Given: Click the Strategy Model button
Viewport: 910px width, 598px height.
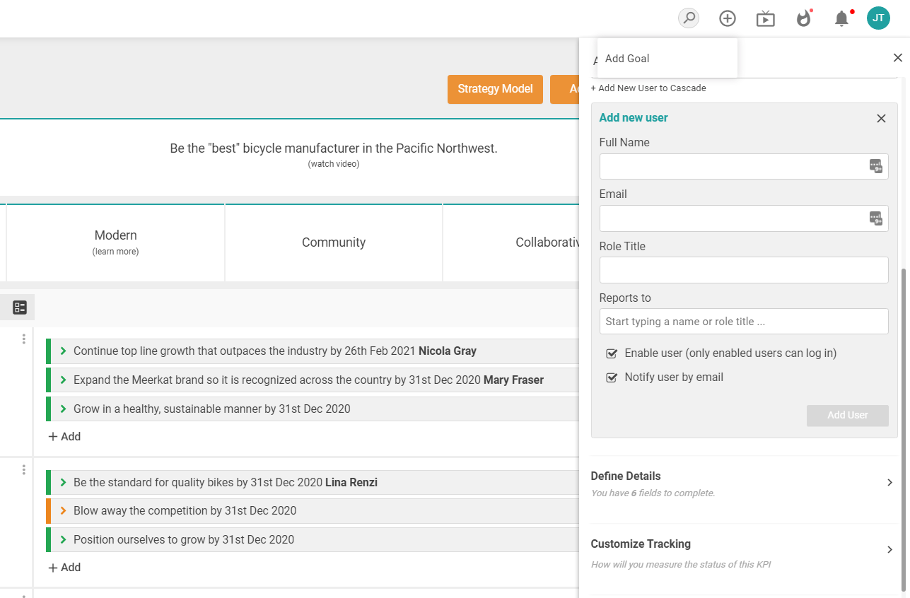Looking at the screenshot, I should pyautogui.click(x=495, y=89).
